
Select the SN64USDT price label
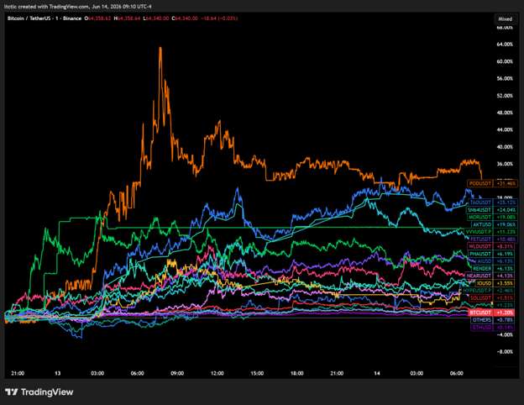click(479, 210)
